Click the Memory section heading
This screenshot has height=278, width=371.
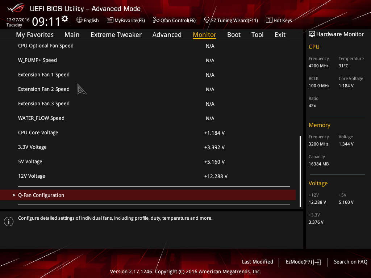point(320,125)
